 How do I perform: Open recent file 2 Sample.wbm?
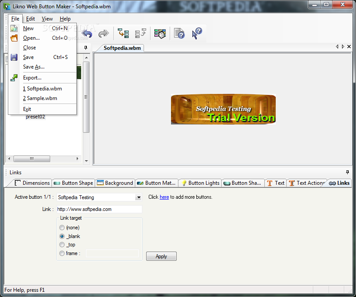pyautogui.click(x=42, y=98)
